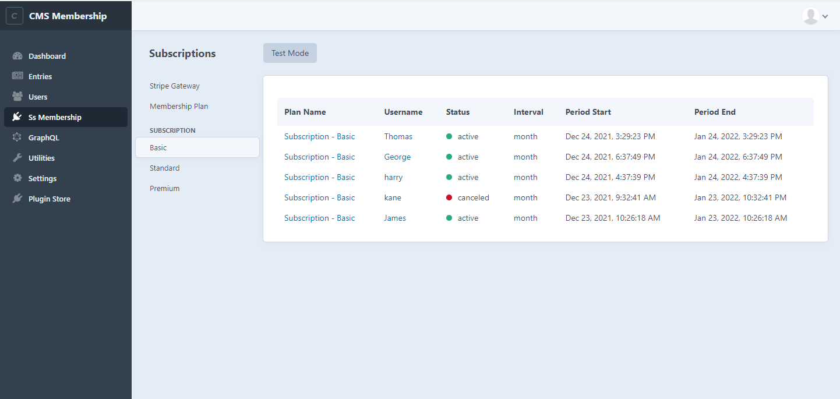
Task: Click the Period Start column header
Action: [588, 112]
